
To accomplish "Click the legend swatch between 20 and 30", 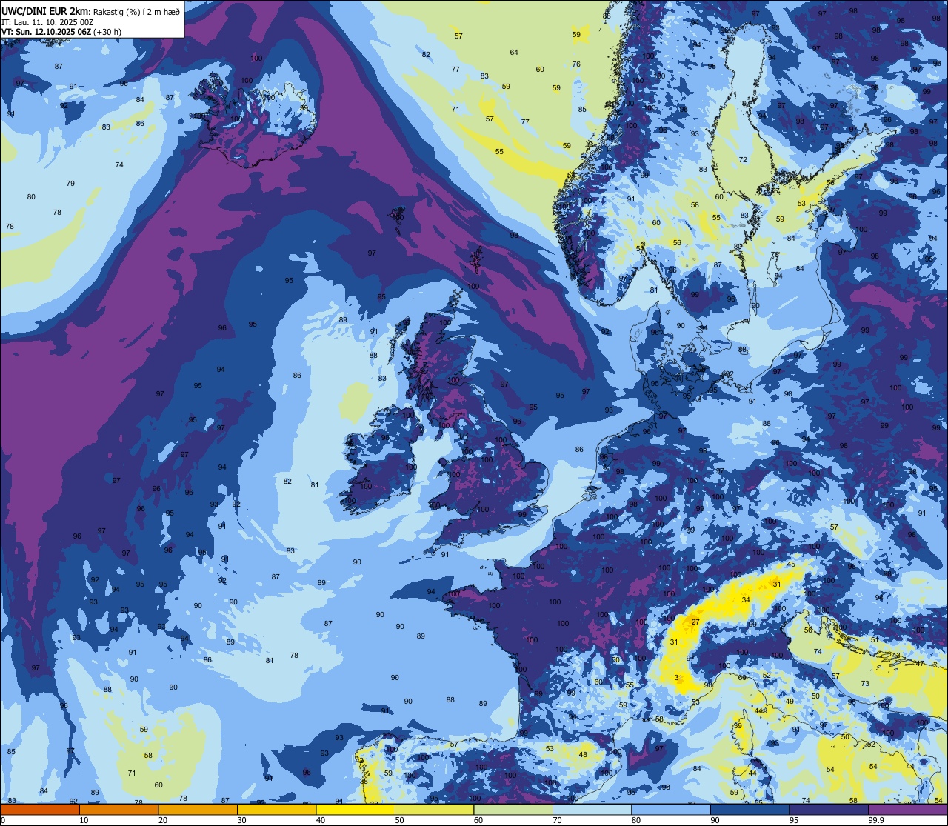I will pos(198,810).
